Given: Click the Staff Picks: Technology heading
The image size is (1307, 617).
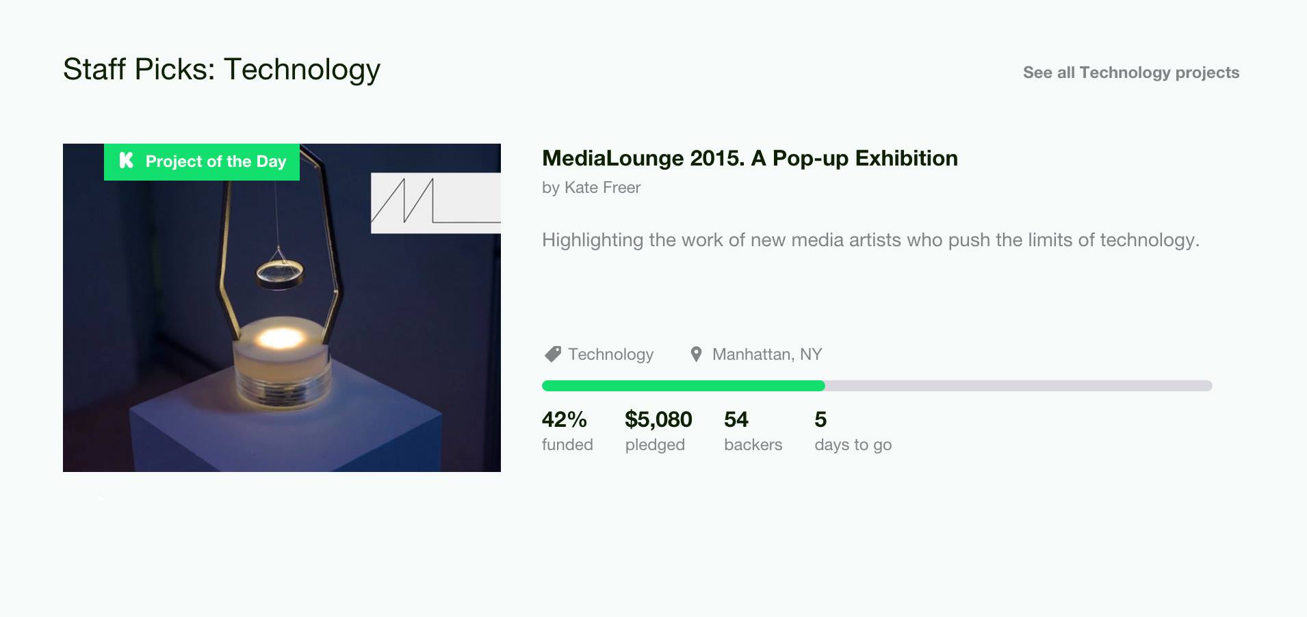Looking at the screenshot, I should (222, 69).
